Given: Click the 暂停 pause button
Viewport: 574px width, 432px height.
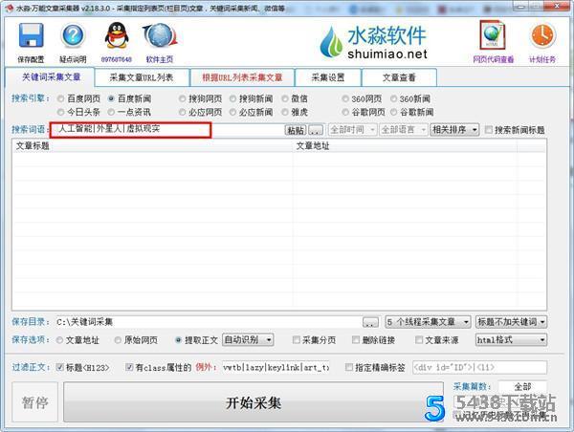Looking at the screenshot, I should coord(34,402).
